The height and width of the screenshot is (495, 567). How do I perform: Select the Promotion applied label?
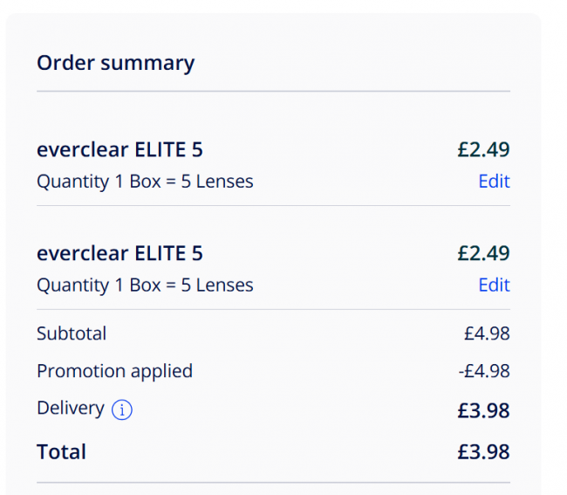coord(114,371)
